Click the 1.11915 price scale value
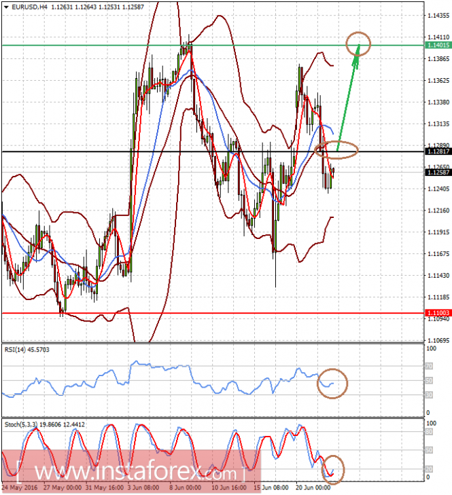 click(438, 232)
